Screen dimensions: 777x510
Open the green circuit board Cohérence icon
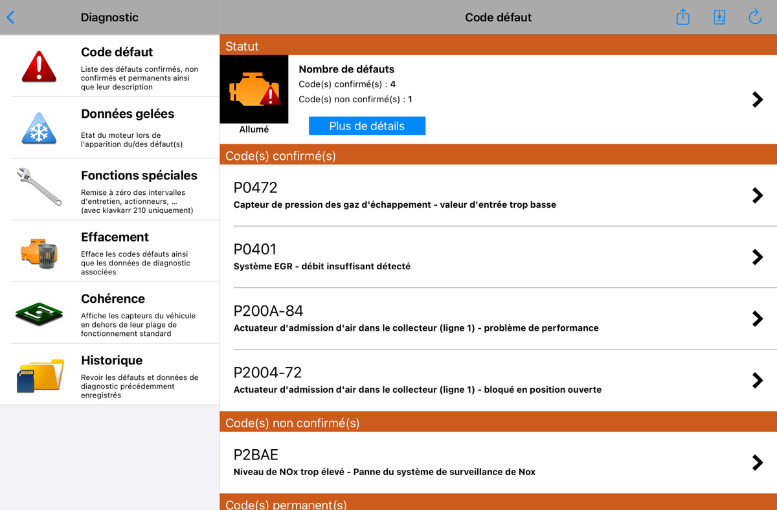[39, 313]
